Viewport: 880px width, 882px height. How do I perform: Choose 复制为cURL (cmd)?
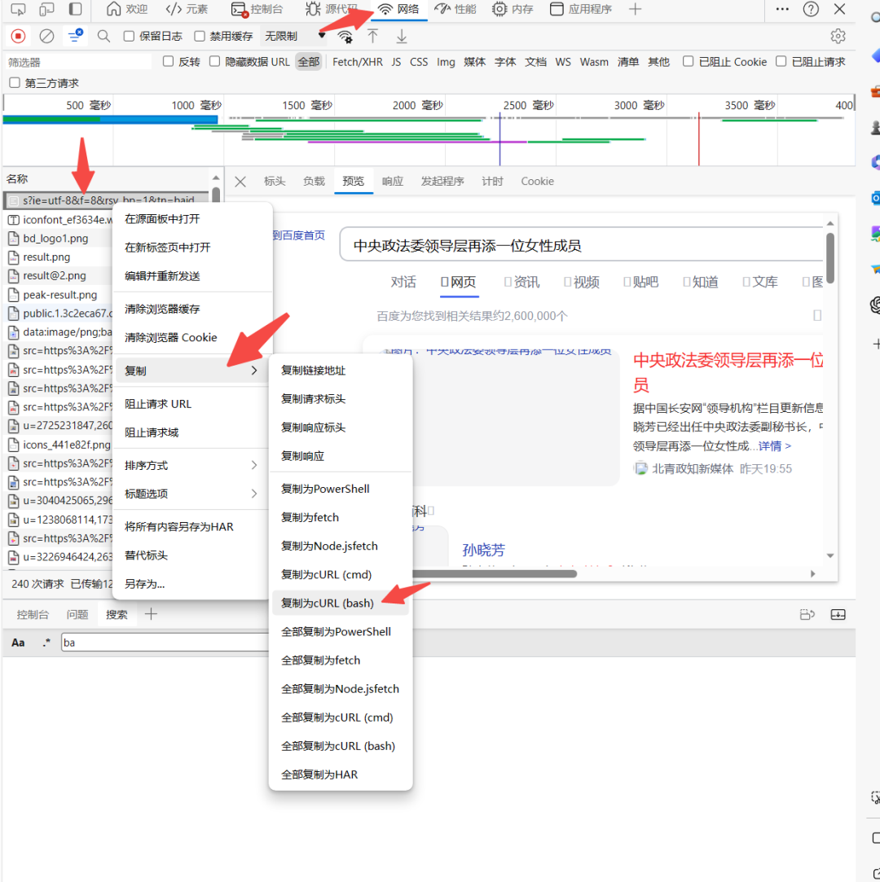point(340,574)
